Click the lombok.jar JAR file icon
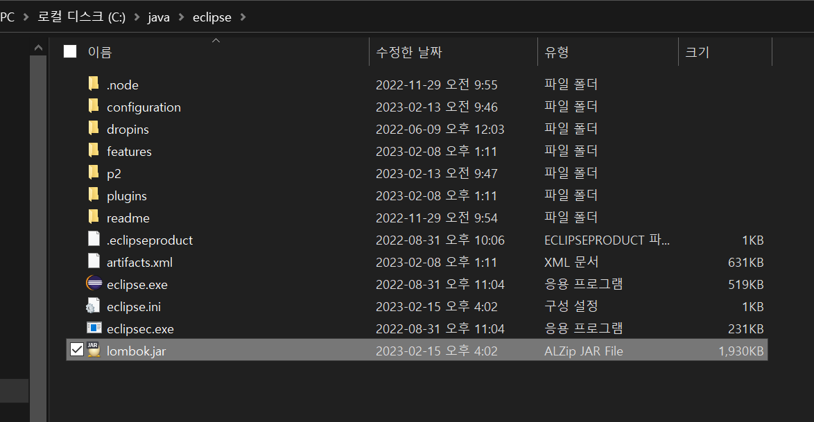The width and height of the screenshot is (814, 422). click(94, 350)
